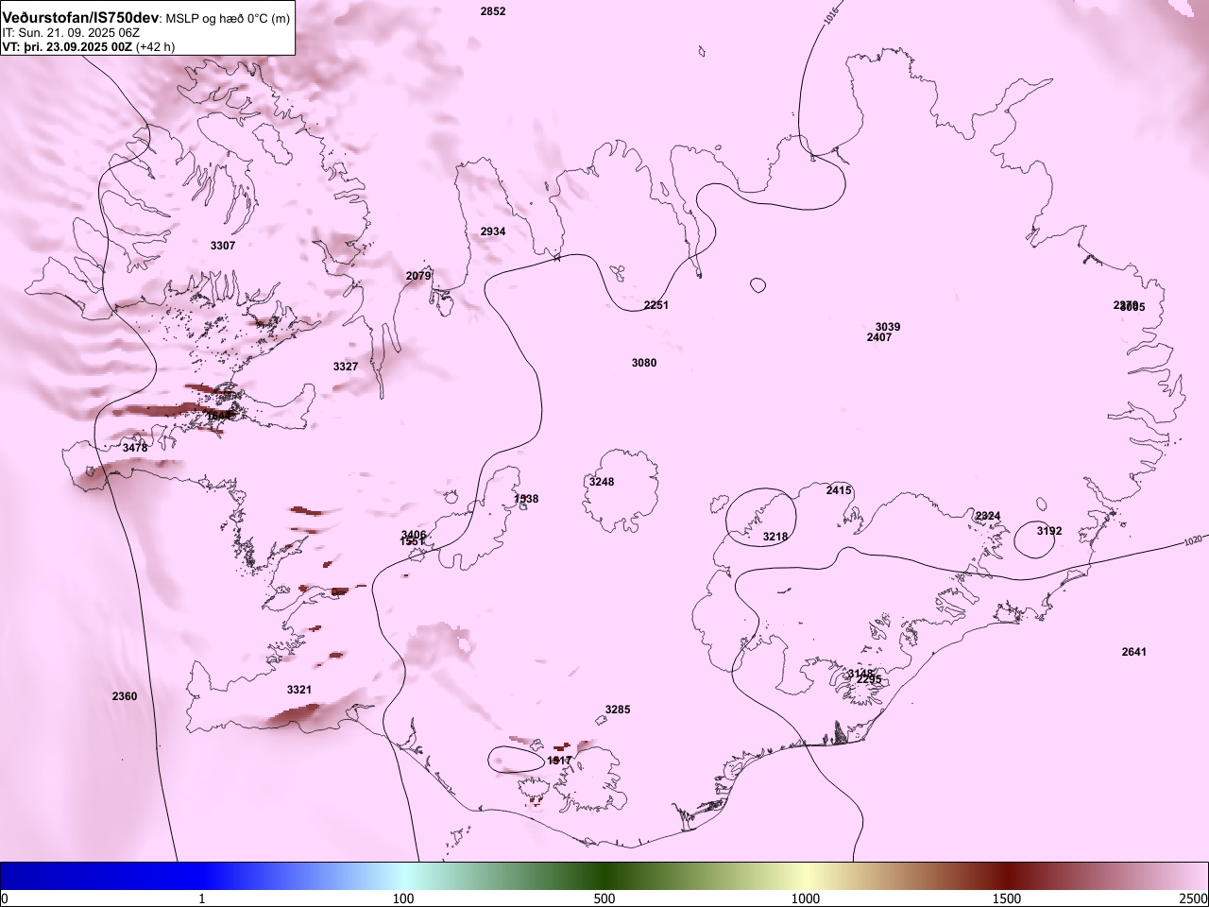Click the 3248 label inside the glacier outline
The width and height of the screenshot is (1209, 907).
pyautogui.click(x=602, y=482)
